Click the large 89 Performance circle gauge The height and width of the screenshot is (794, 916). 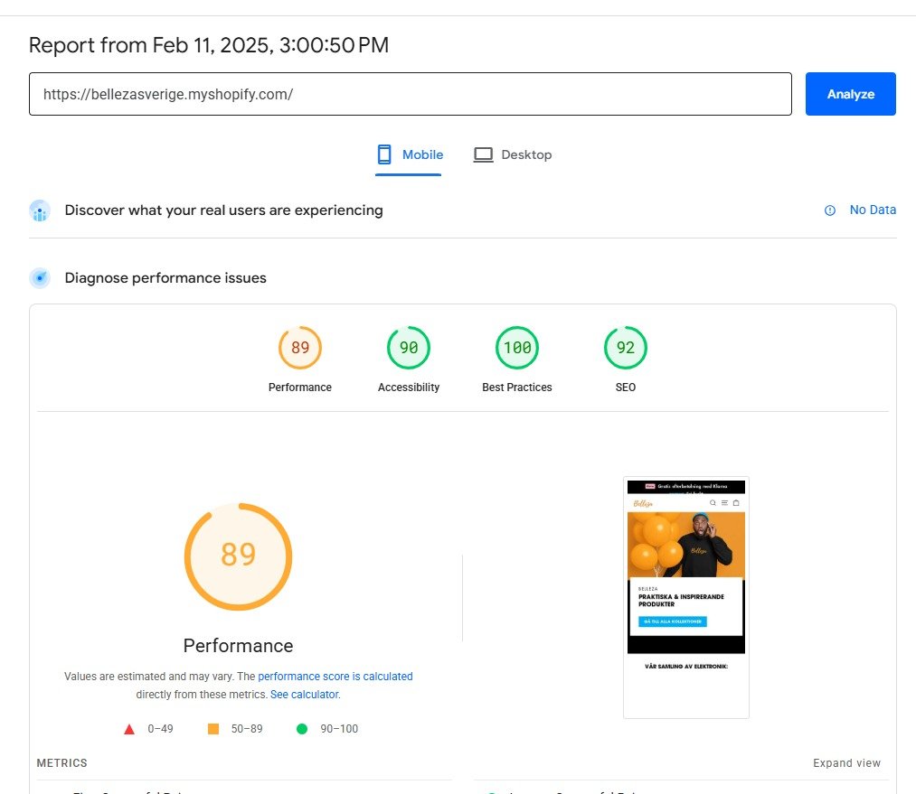(x=238, y=556)
